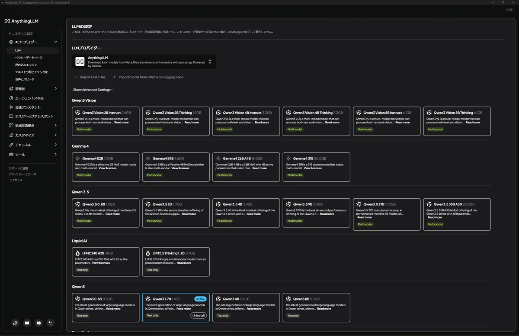Open エージェントスキル page
Screen dimensions: 519x336
coord(29,98)
